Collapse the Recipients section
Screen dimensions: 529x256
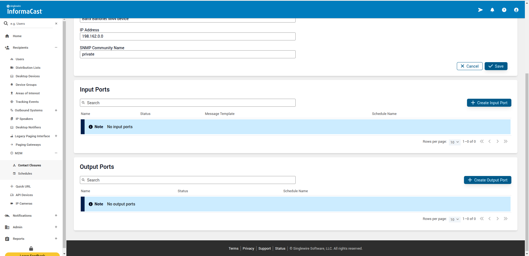coord(56,47)
